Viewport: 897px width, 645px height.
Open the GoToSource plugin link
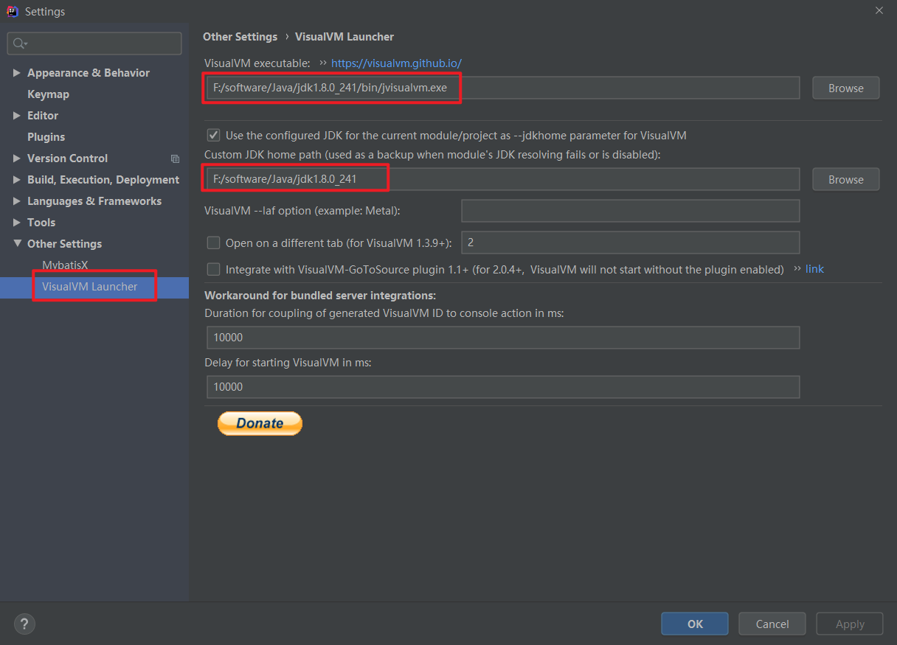pyautogui.click(x=814, y=269)
